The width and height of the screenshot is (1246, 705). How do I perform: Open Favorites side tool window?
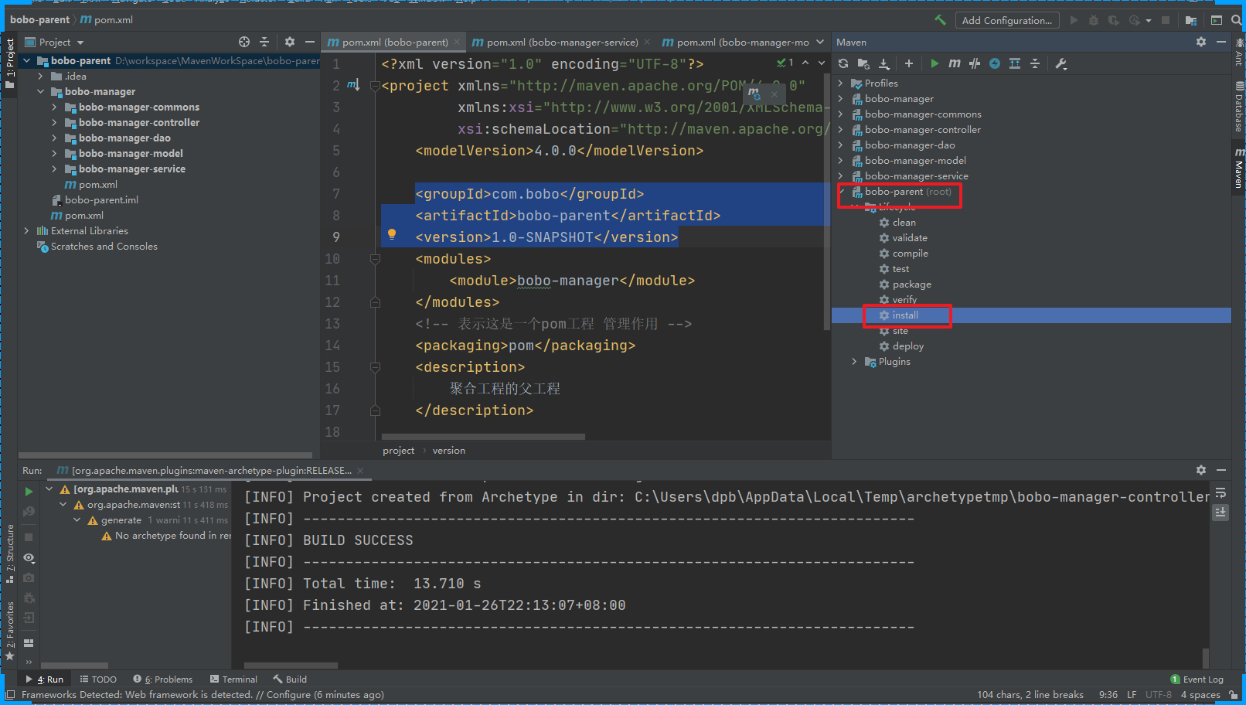coord(10,630)
